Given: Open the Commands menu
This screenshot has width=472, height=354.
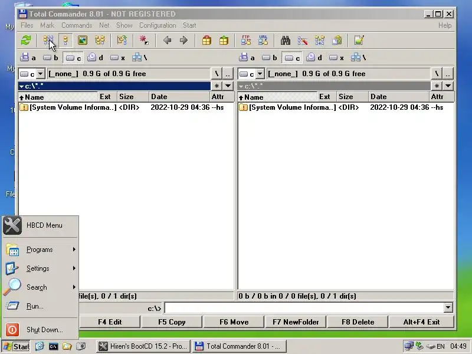Looking at the screenshot, I should point(77,25).
